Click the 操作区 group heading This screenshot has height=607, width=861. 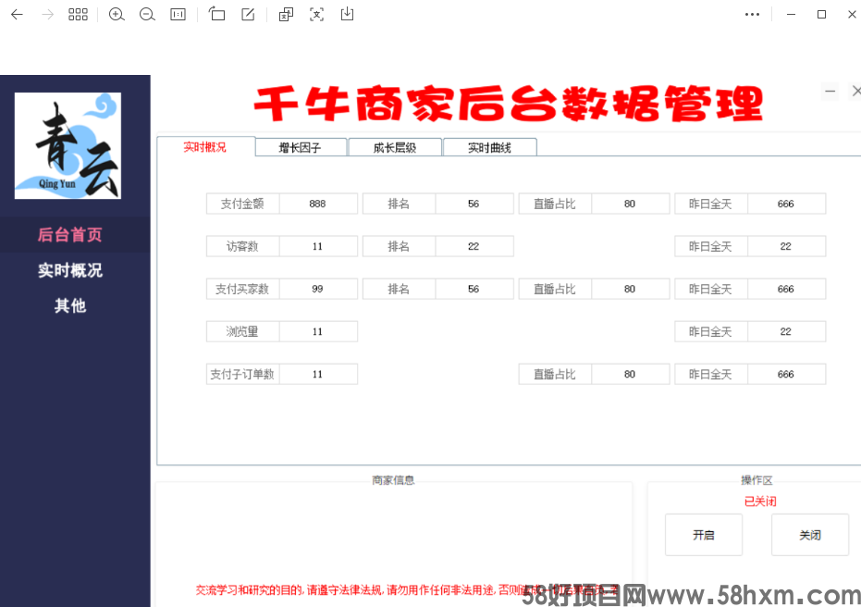pyautogui.click(x=756, y=480)
